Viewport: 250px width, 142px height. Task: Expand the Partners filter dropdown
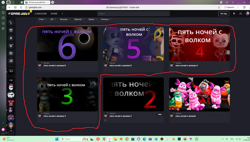[106, 19]
